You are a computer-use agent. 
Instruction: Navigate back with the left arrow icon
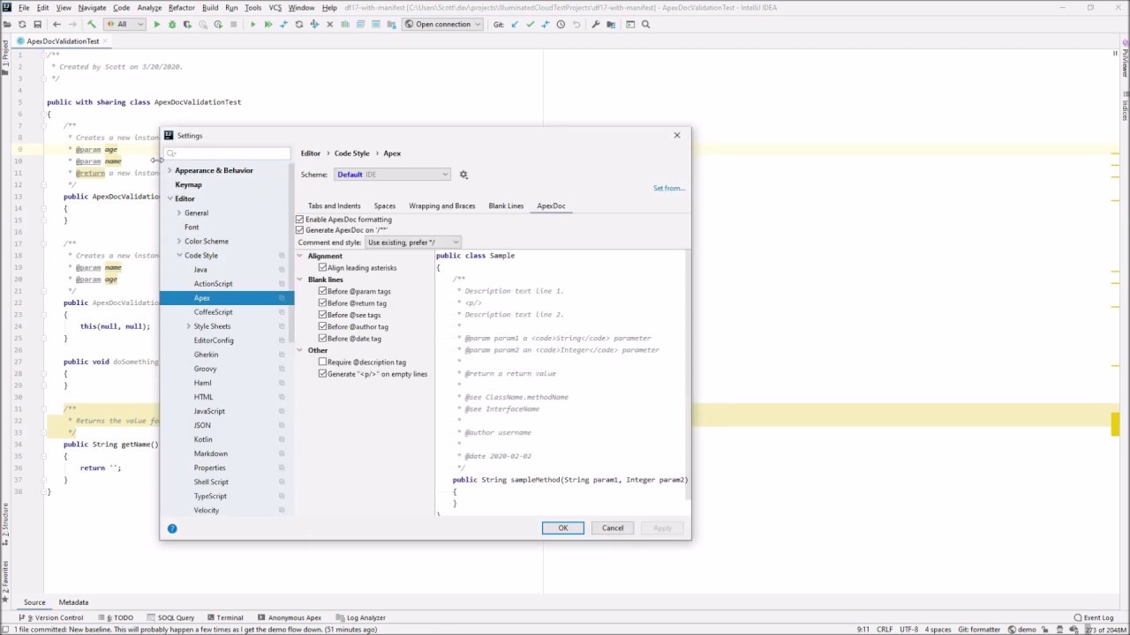point(57,25)
